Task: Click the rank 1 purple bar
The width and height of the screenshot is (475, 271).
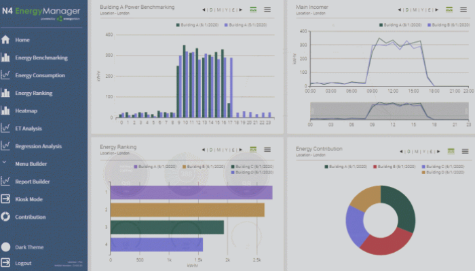Action: (191, 192)
